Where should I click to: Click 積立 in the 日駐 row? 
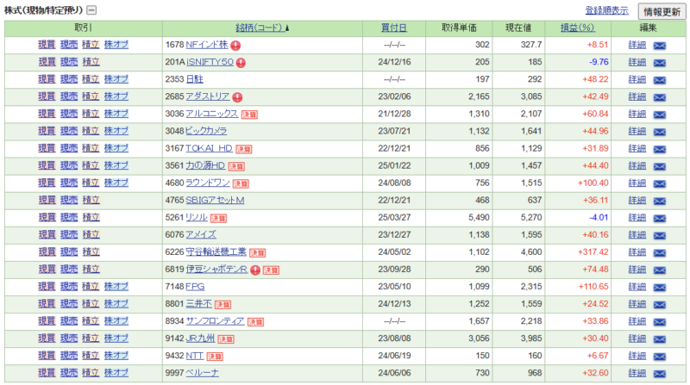point(91,79)
